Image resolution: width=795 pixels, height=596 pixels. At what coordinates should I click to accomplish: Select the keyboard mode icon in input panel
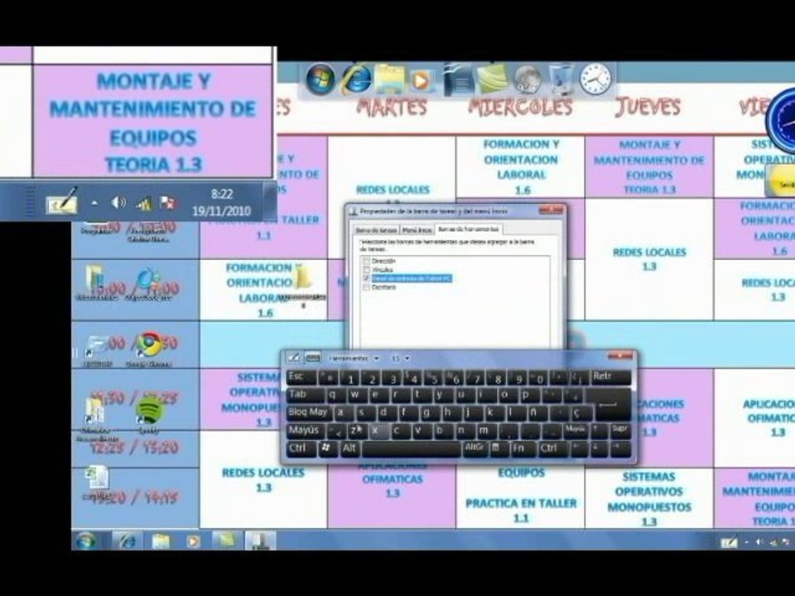pyautogui.click(x=312, y=358)
